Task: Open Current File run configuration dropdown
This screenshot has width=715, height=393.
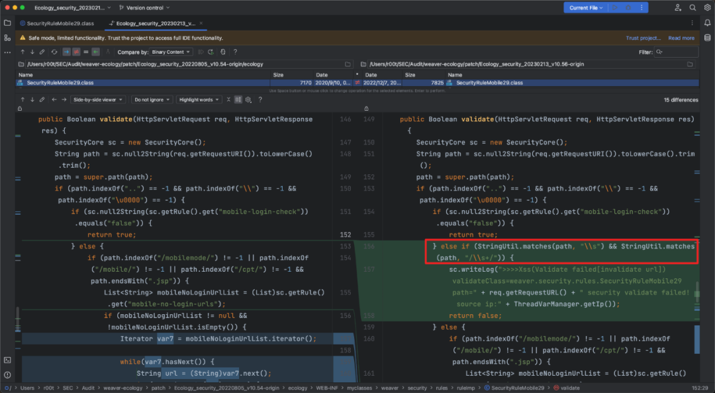Action: point(586,8)
